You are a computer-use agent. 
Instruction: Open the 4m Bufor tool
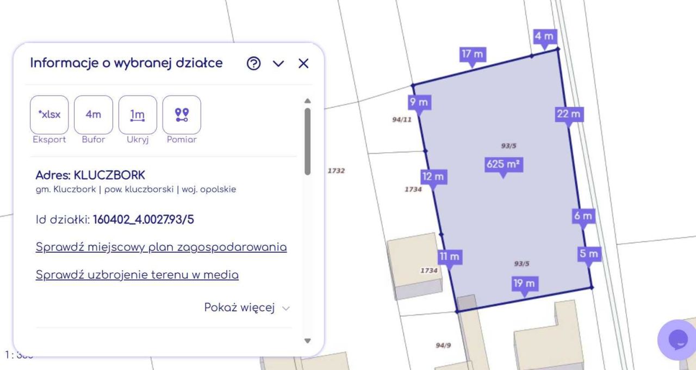pos(93,115)
